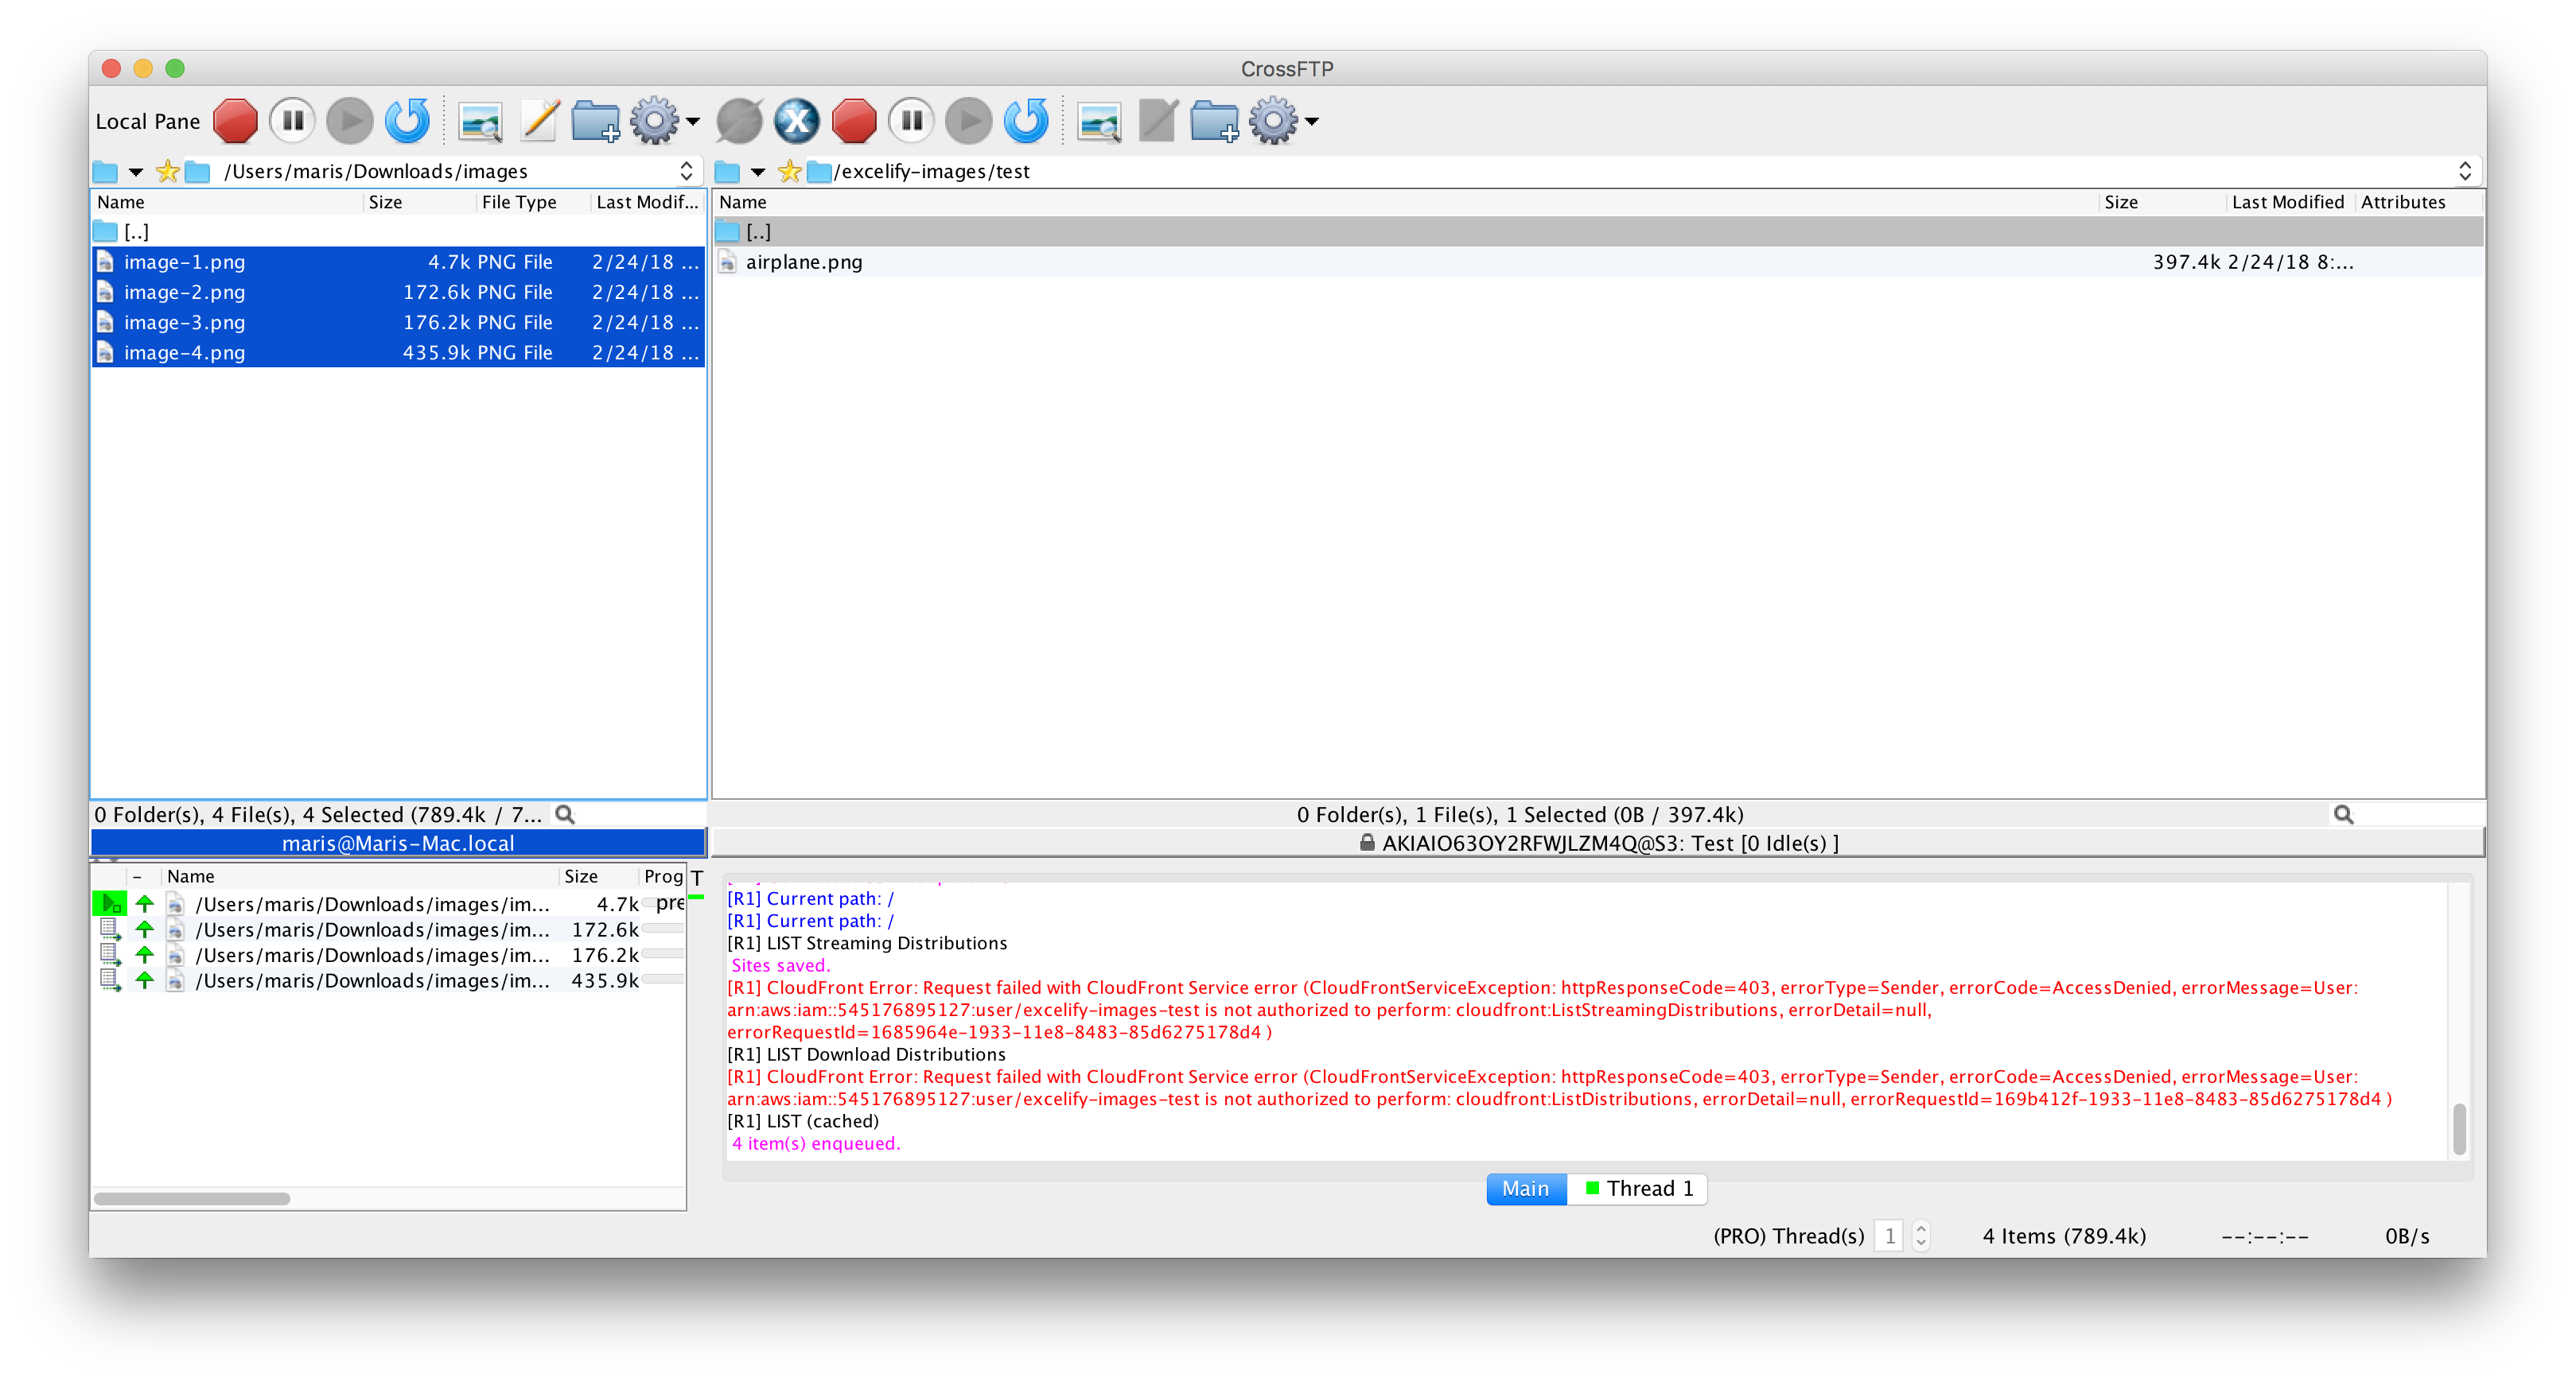Viewport: 2576px width, 1385px height.
Task: Increase the thread count stepper
Action: [x=1921, y=1228]
